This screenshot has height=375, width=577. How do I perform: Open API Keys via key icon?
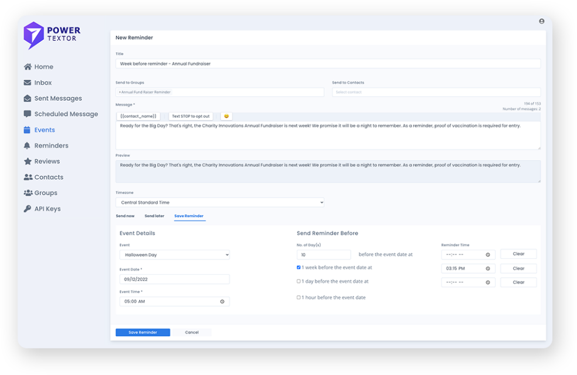click(28, 209)
